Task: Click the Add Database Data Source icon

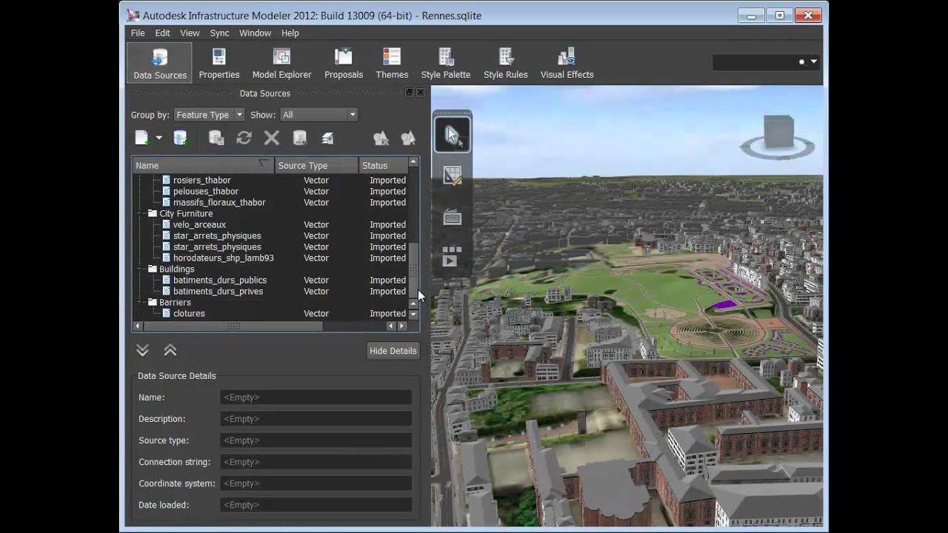Action: (180, 138)
